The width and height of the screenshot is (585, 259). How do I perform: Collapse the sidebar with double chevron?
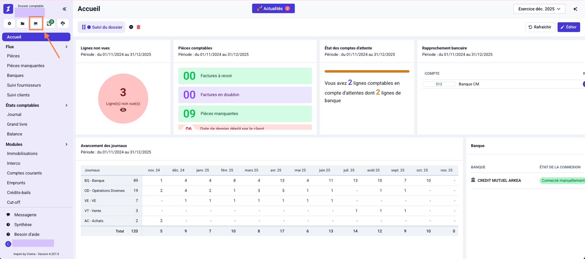tap(64, 9)
